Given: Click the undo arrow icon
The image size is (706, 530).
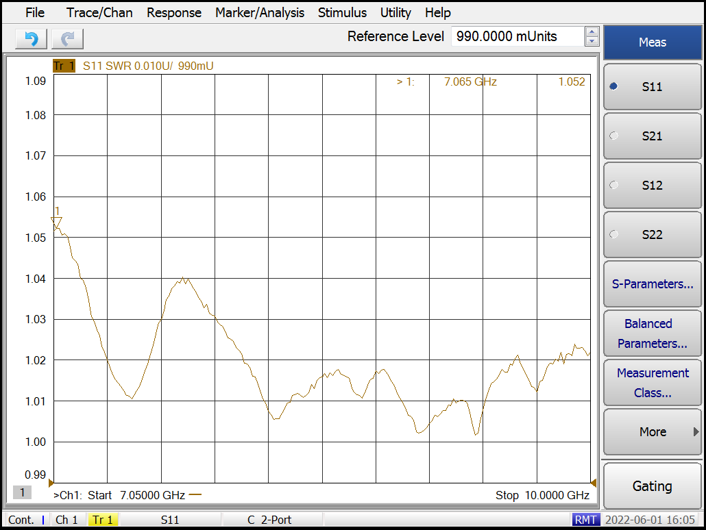Looking at the screenshot, I should click(x=31, y=39).
